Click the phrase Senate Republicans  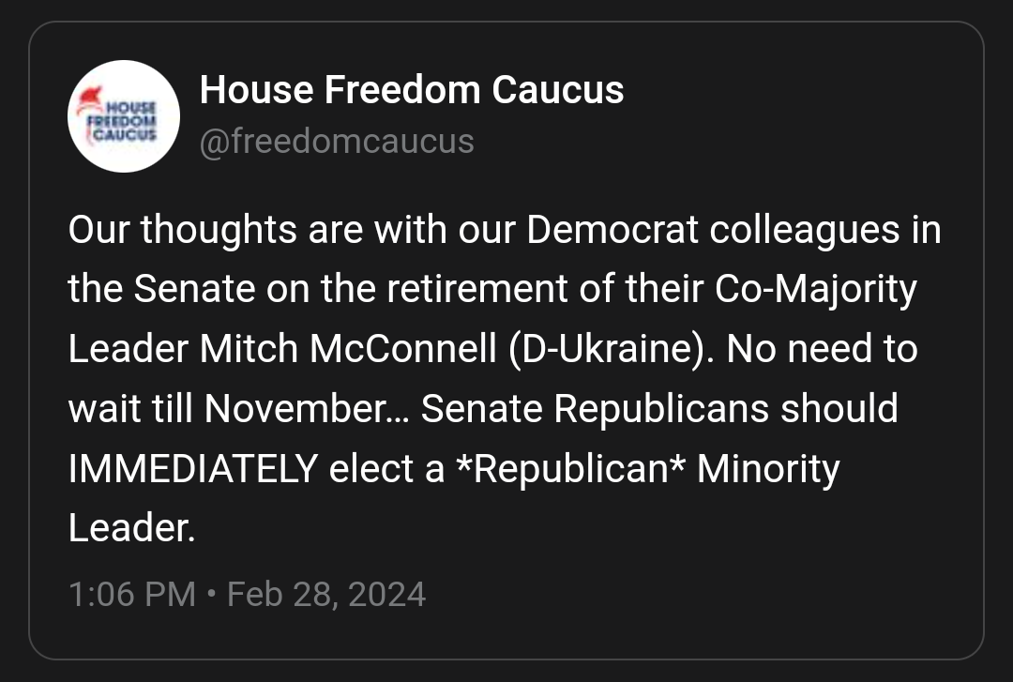(x=595, y=409)
